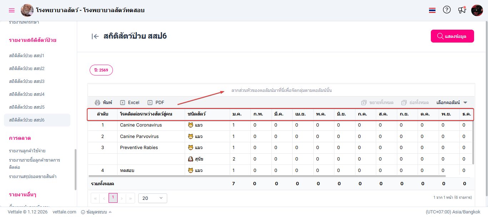Viewport: 488px width, 217px height.
Task: Click the sidebar vertical scrollbar
Action: 75,170
